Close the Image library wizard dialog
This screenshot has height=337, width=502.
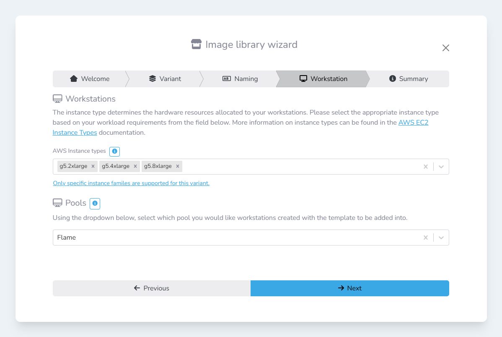pyautogui.click(x=445, y=48)
